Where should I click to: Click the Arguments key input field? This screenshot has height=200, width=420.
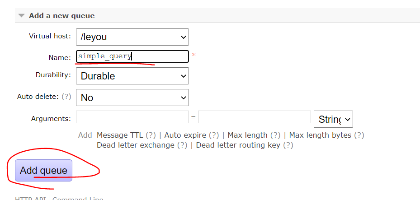[132, 117]
